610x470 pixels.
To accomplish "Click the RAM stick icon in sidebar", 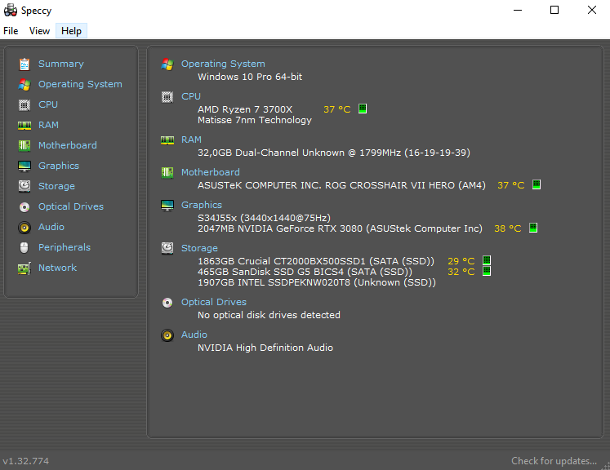I will click(24, 125).
